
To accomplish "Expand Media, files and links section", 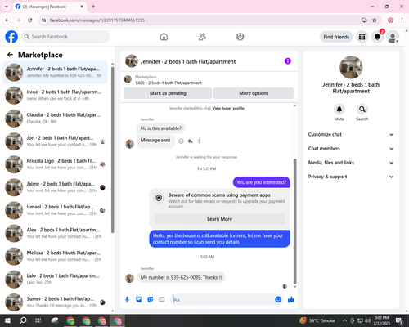I will [351, 163].
